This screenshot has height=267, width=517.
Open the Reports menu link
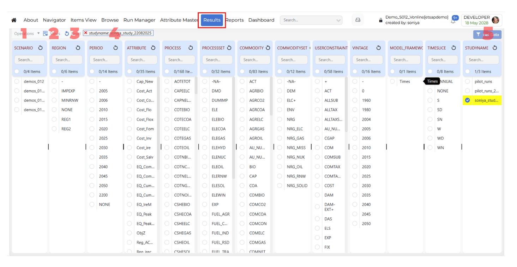click(x=234, y=20)
